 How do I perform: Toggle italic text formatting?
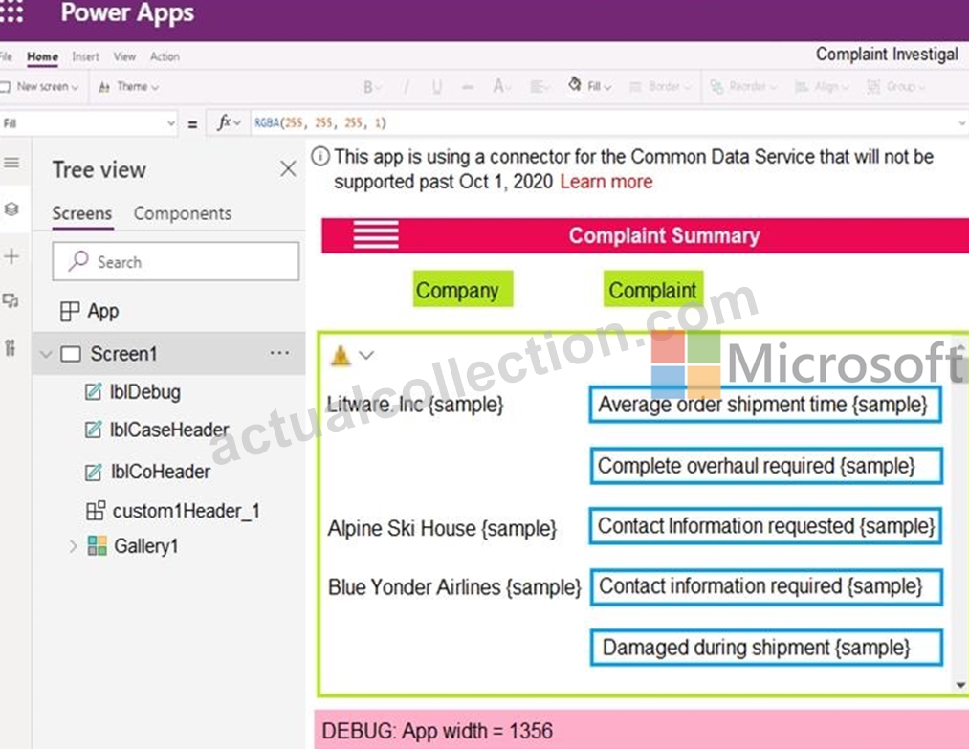click(x=406, y=87)
